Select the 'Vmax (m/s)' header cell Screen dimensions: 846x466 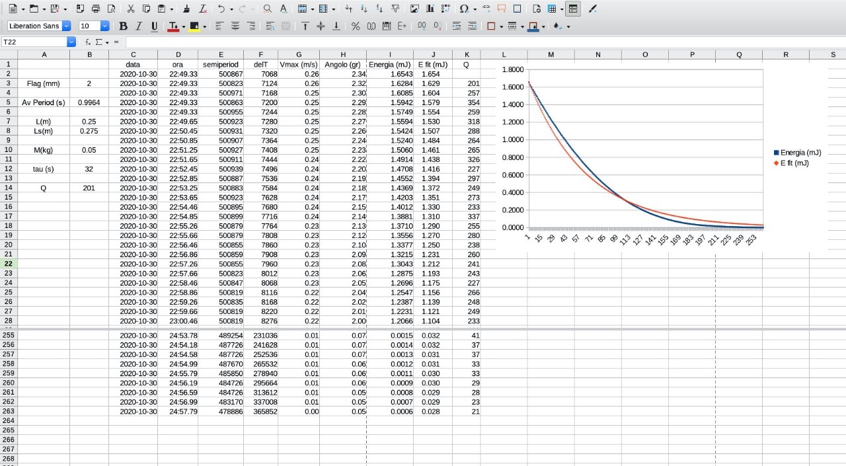click(299, 65)
